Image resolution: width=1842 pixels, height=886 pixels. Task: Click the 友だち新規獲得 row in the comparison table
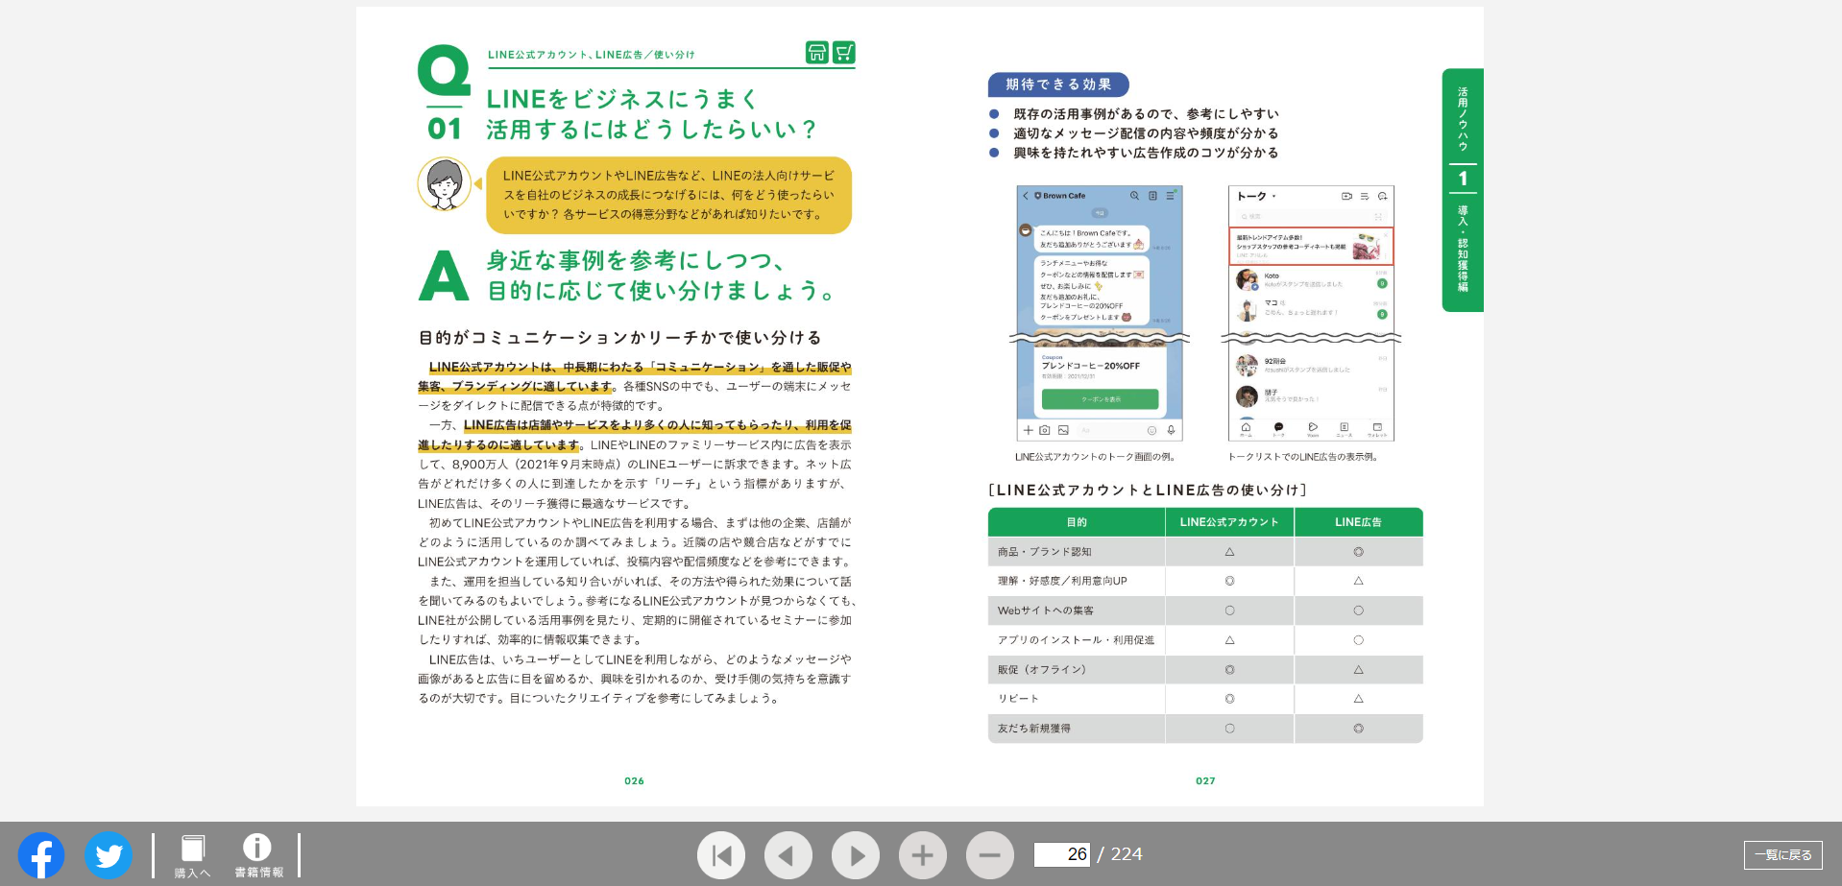1076,729
